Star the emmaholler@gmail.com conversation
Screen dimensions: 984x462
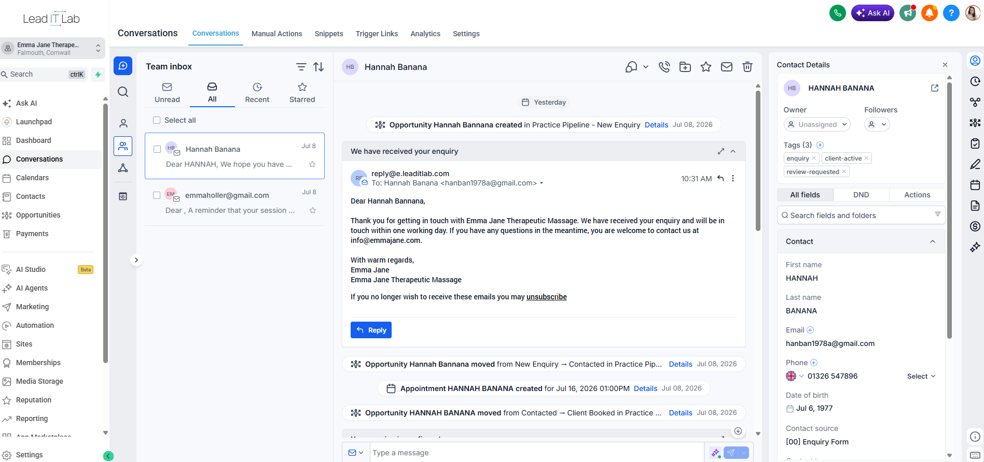(x=313, y=210)
